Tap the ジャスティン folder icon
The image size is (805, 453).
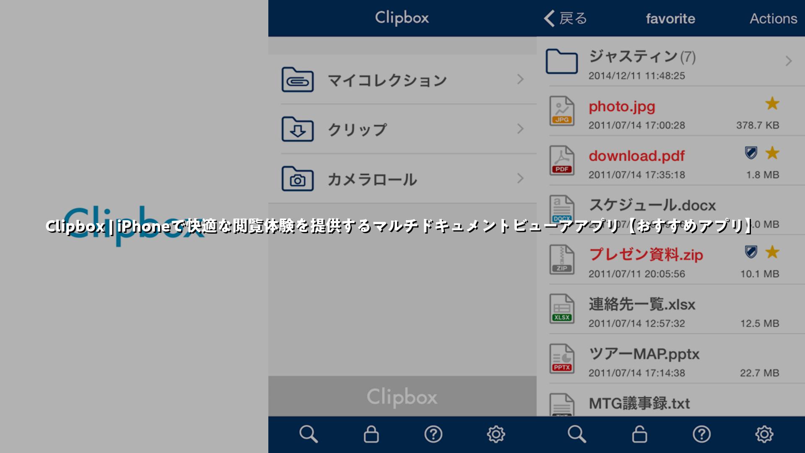(562, 61)
